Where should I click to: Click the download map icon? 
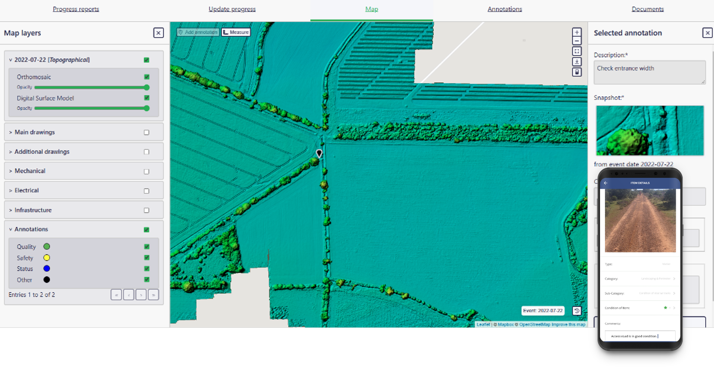(577, 62)
